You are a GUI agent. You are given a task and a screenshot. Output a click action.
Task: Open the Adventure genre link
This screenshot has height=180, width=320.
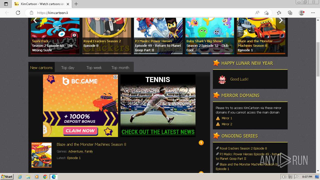75,151
